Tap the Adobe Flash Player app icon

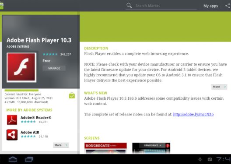click(x=21, y=67)
